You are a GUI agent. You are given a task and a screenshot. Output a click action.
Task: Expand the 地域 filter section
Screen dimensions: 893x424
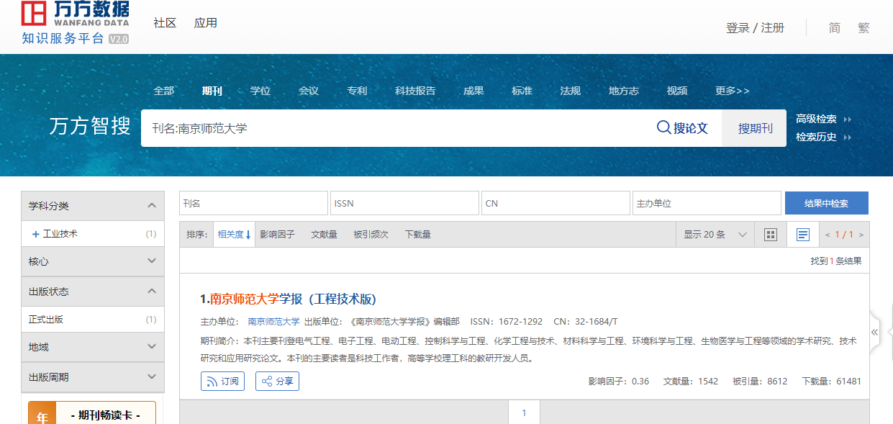(x=151, y=346)
